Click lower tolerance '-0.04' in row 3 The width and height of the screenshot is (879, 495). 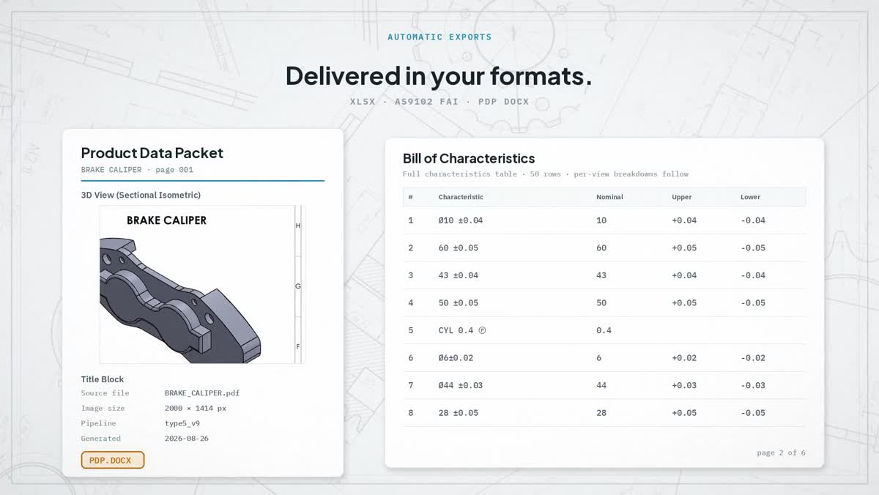point(753,275)
